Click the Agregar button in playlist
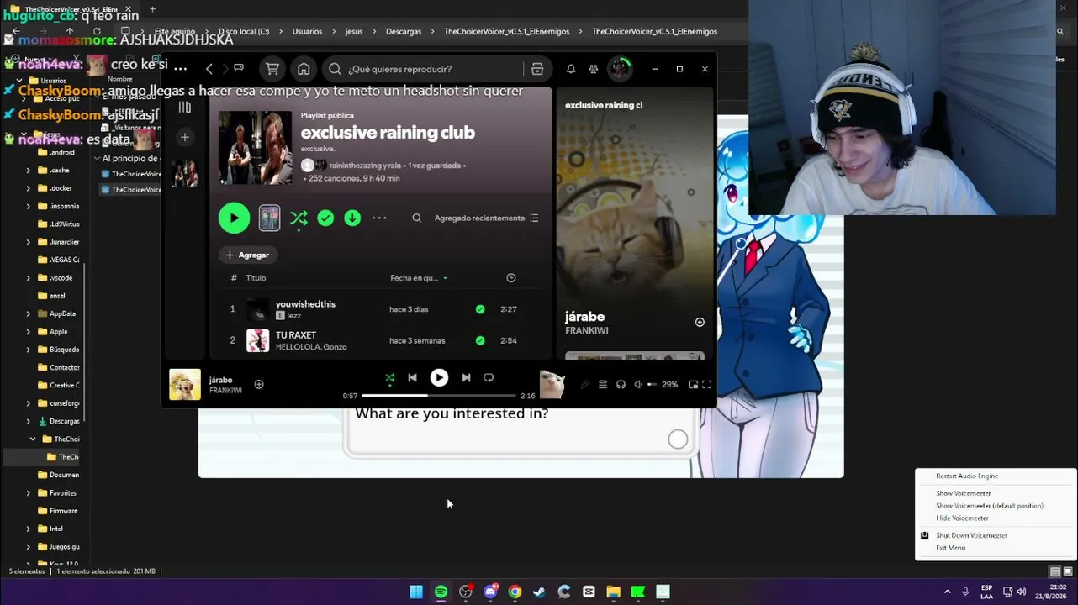The width and height of the screenshot is (1078, 605). coord(247,255)
